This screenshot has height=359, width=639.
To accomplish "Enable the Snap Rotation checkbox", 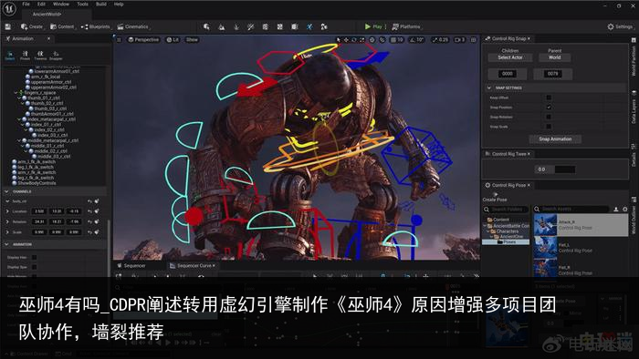I will coord(549,118).
